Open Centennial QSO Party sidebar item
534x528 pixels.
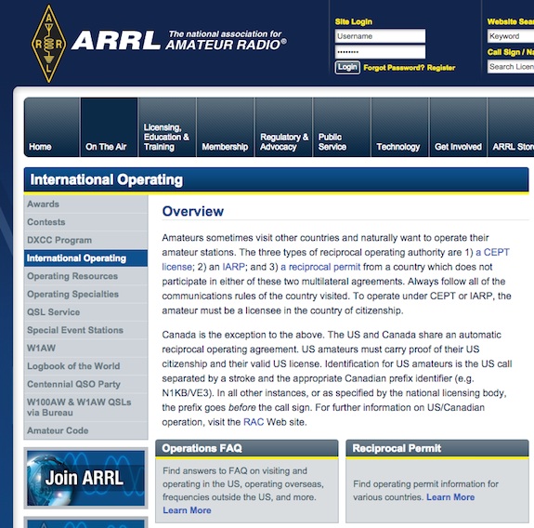(85, 384)
